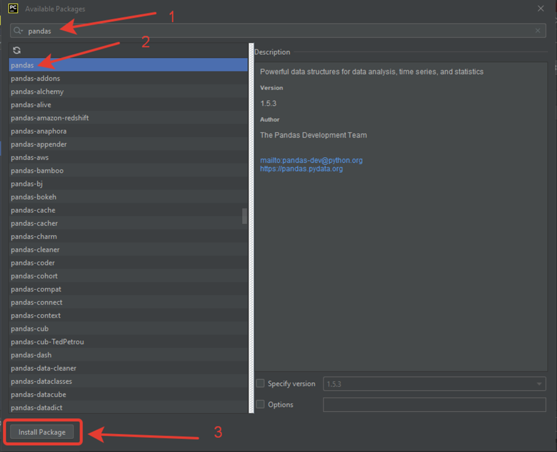Close the Available Packages dialog

click(x=540, y=9)
